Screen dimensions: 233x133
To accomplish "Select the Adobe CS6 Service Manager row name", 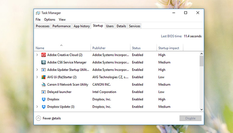I will (x=67, y=63).
